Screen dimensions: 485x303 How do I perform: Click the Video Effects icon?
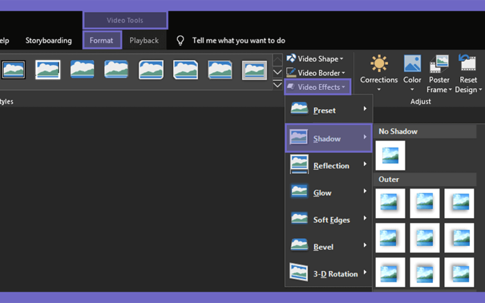pyautogui.click(x=291, y=87)
